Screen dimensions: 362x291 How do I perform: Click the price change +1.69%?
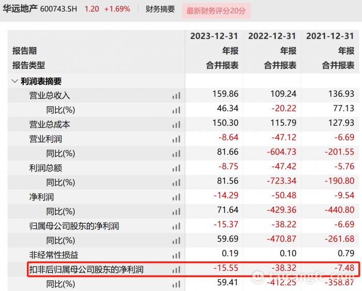pos(117,9)
